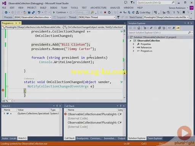Toggle auto-hide pin on Call Stack panel
The image size is (195, 146).
pos(121,106)
